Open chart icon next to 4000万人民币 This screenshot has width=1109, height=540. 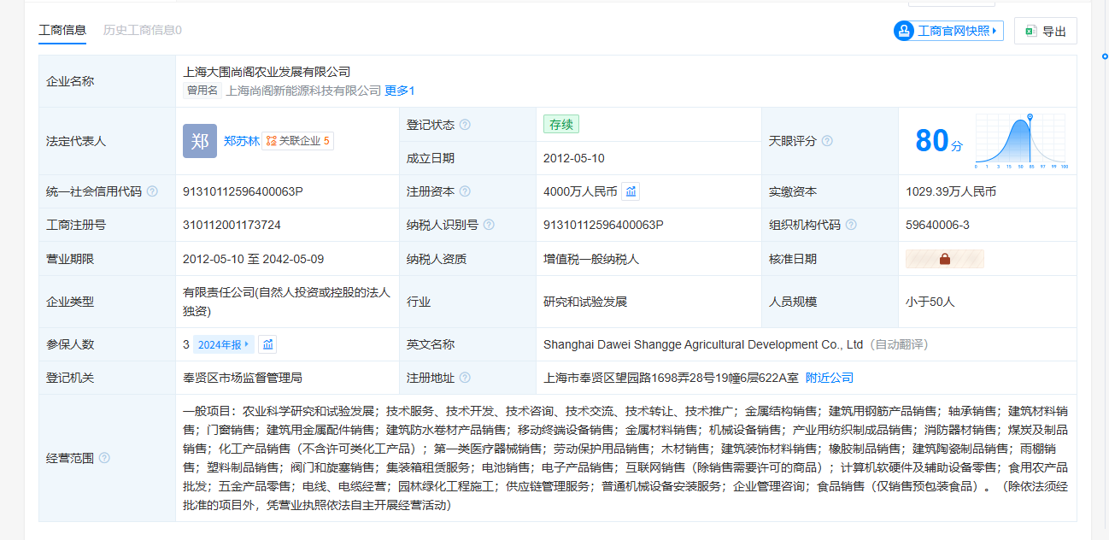click(631, 191)
